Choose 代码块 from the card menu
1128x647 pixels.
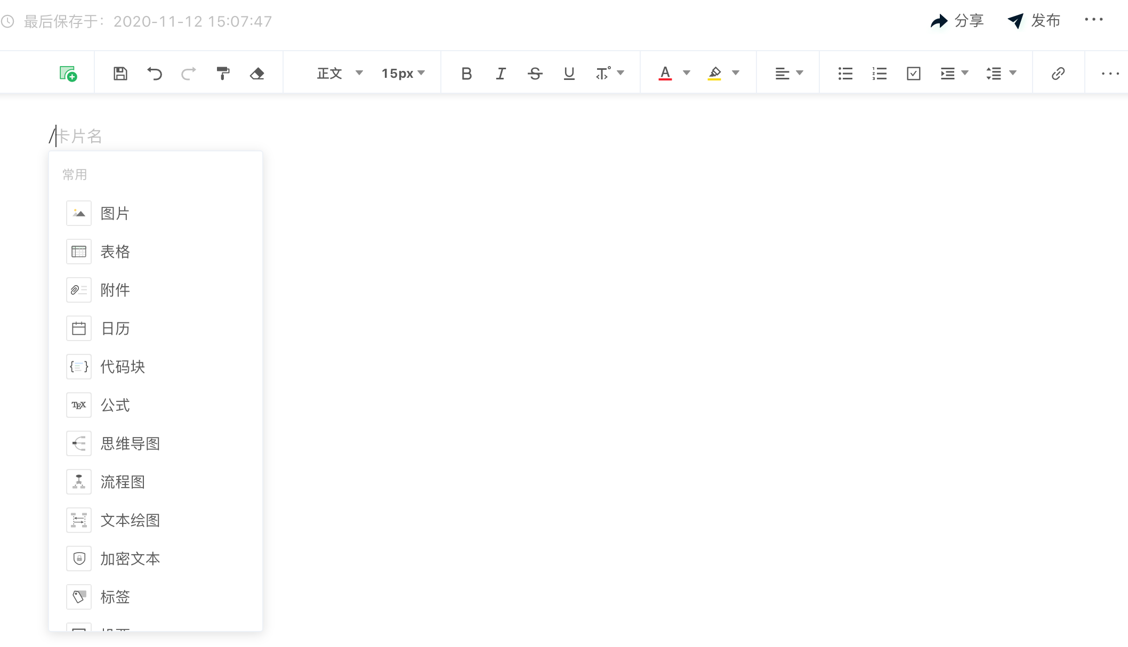[123, 367]
